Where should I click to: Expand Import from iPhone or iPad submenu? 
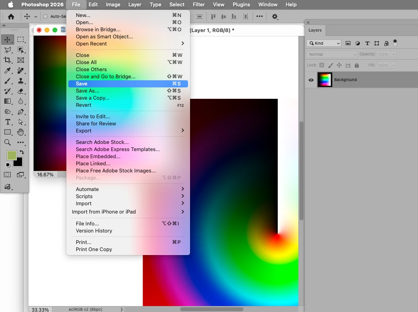coord(128,212)
